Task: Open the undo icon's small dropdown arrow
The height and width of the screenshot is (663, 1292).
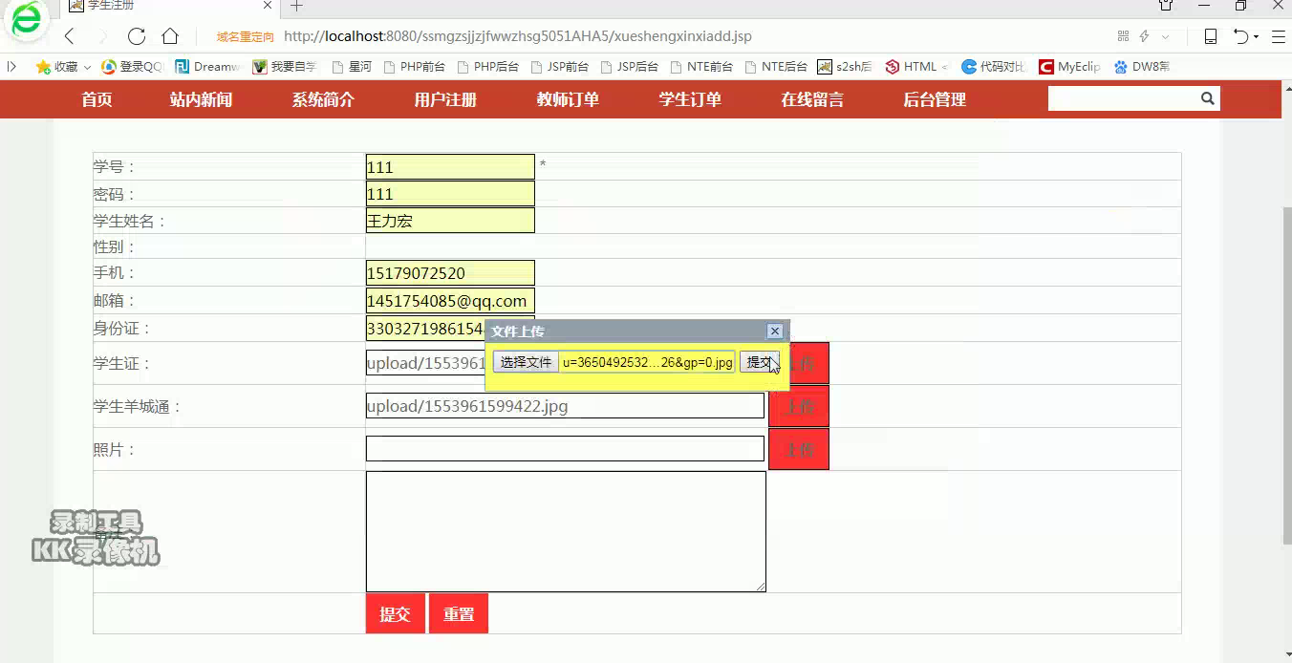Action: (1256, 37)
